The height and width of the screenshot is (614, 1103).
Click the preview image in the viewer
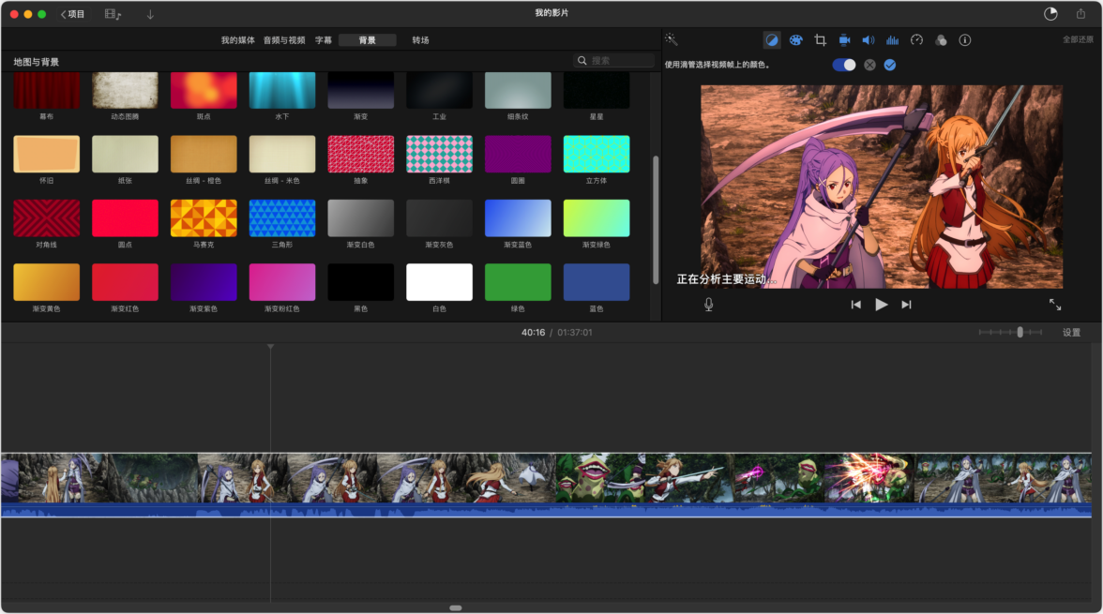click(x=882, y=187)
